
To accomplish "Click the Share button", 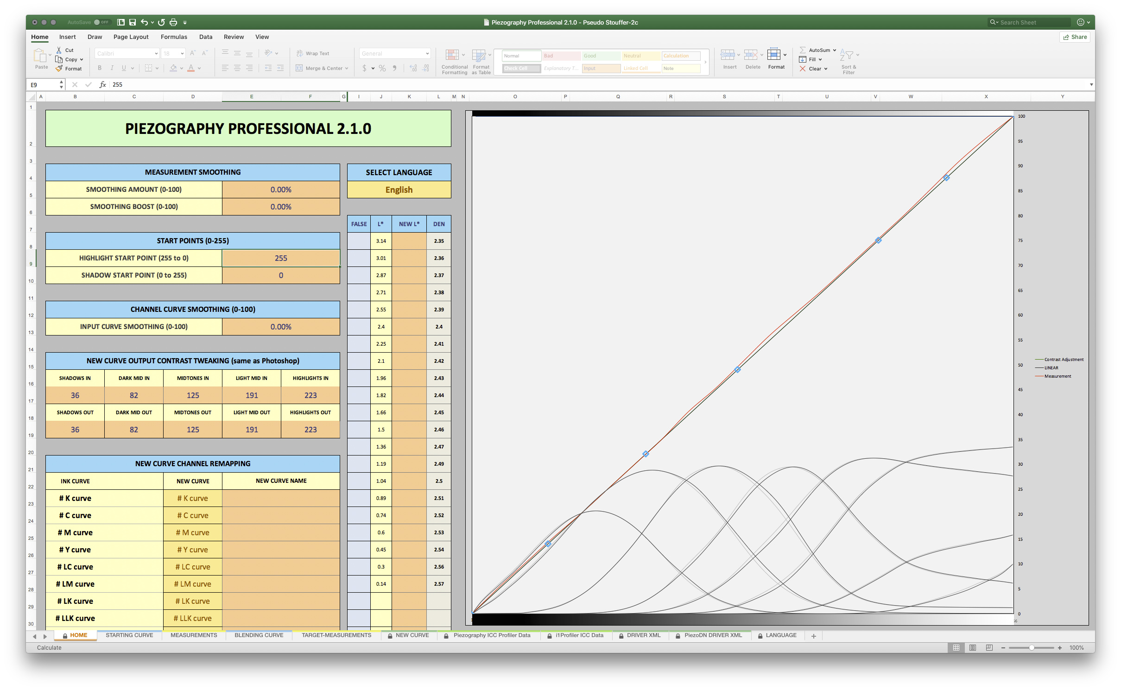I will [x=1075, y=37].
